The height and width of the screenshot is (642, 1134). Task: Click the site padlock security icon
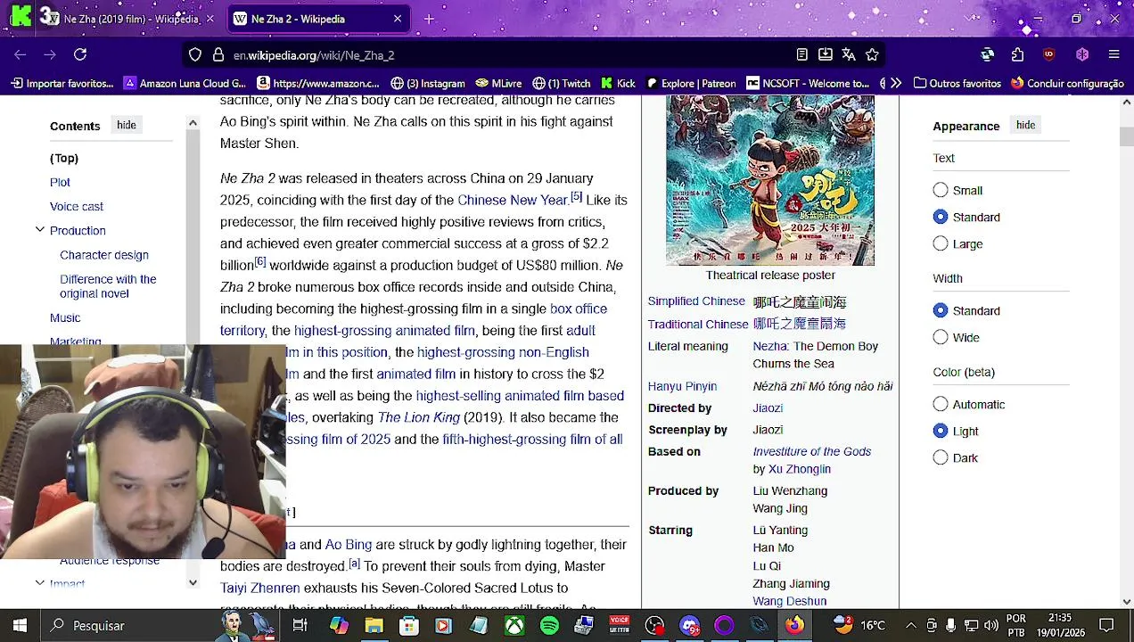(218, 54)
